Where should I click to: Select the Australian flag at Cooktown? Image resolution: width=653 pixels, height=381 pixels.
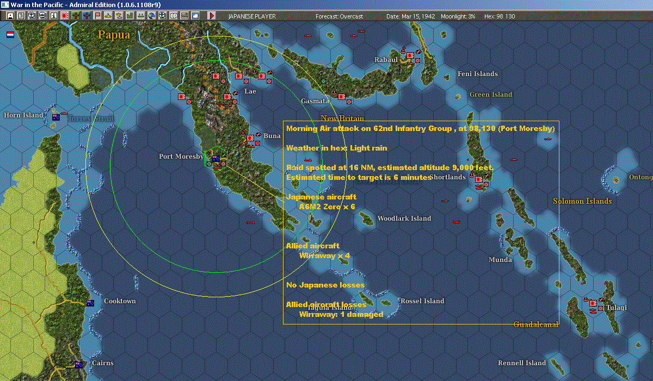pos(90,303)
